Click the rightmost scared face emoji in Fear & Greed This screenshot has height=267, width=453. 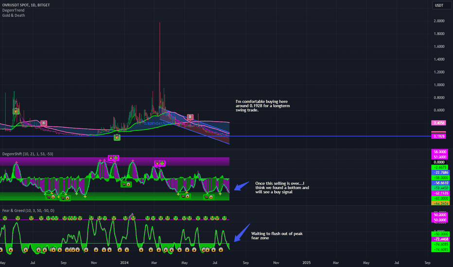[221, 250]
